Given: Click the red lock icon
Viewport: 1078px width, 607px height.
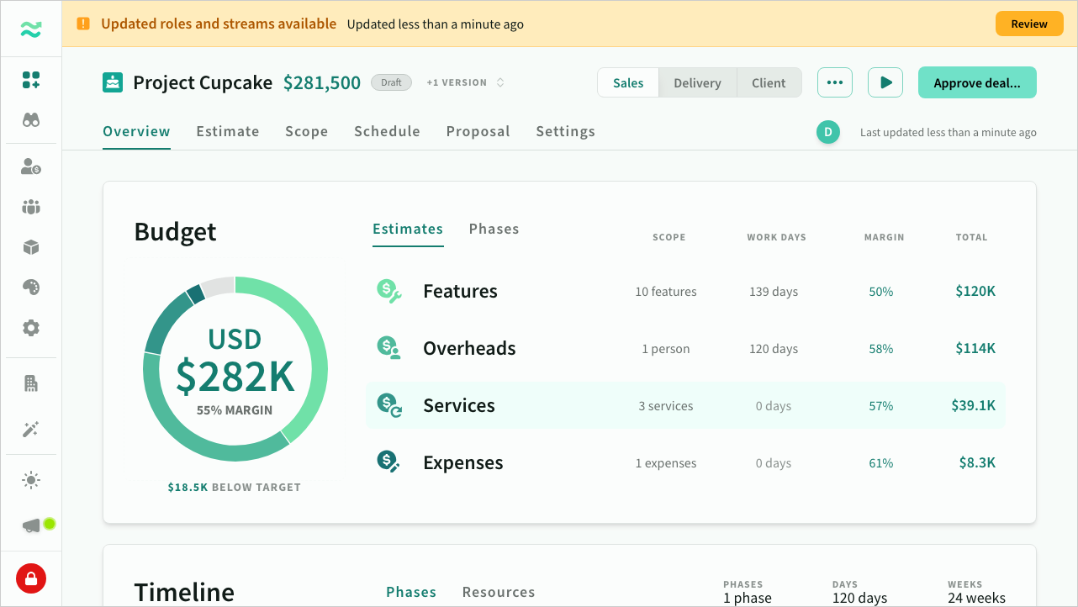Looking at the screenshot, I should click(x=31, y=578).
